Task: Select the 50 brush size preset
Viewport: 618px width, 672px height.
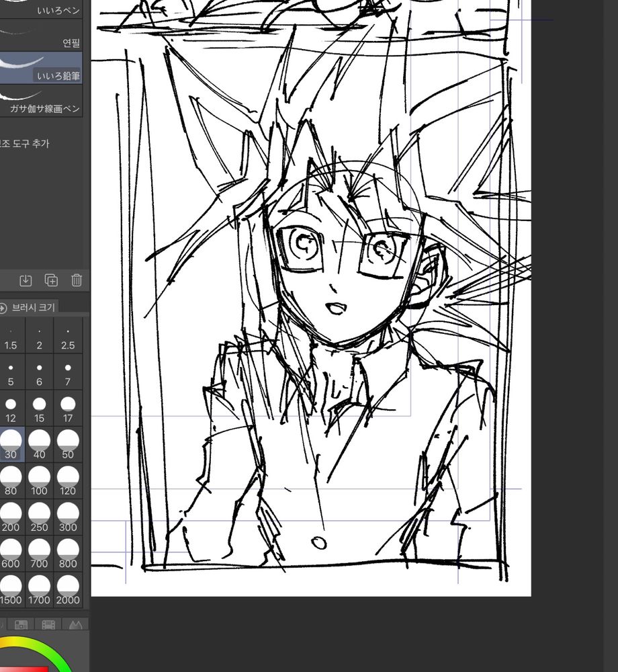Action: (68, 445)
